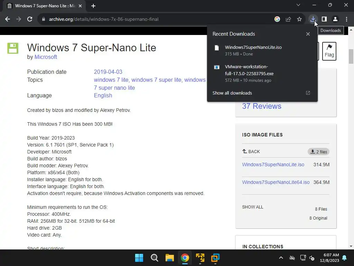Click the Google icon in the address bar
This screenshot has width=354, height=266.
pos(277,19)
